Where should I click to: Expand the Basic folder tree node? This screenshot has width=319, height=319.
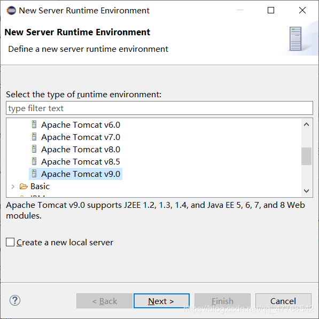click(13, 186)
